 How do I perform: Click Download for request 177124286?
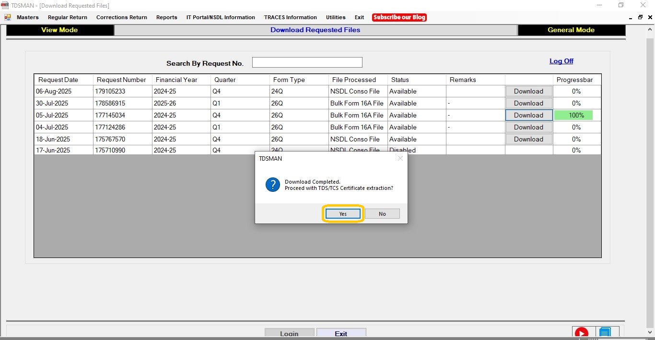tap(528, 127)
